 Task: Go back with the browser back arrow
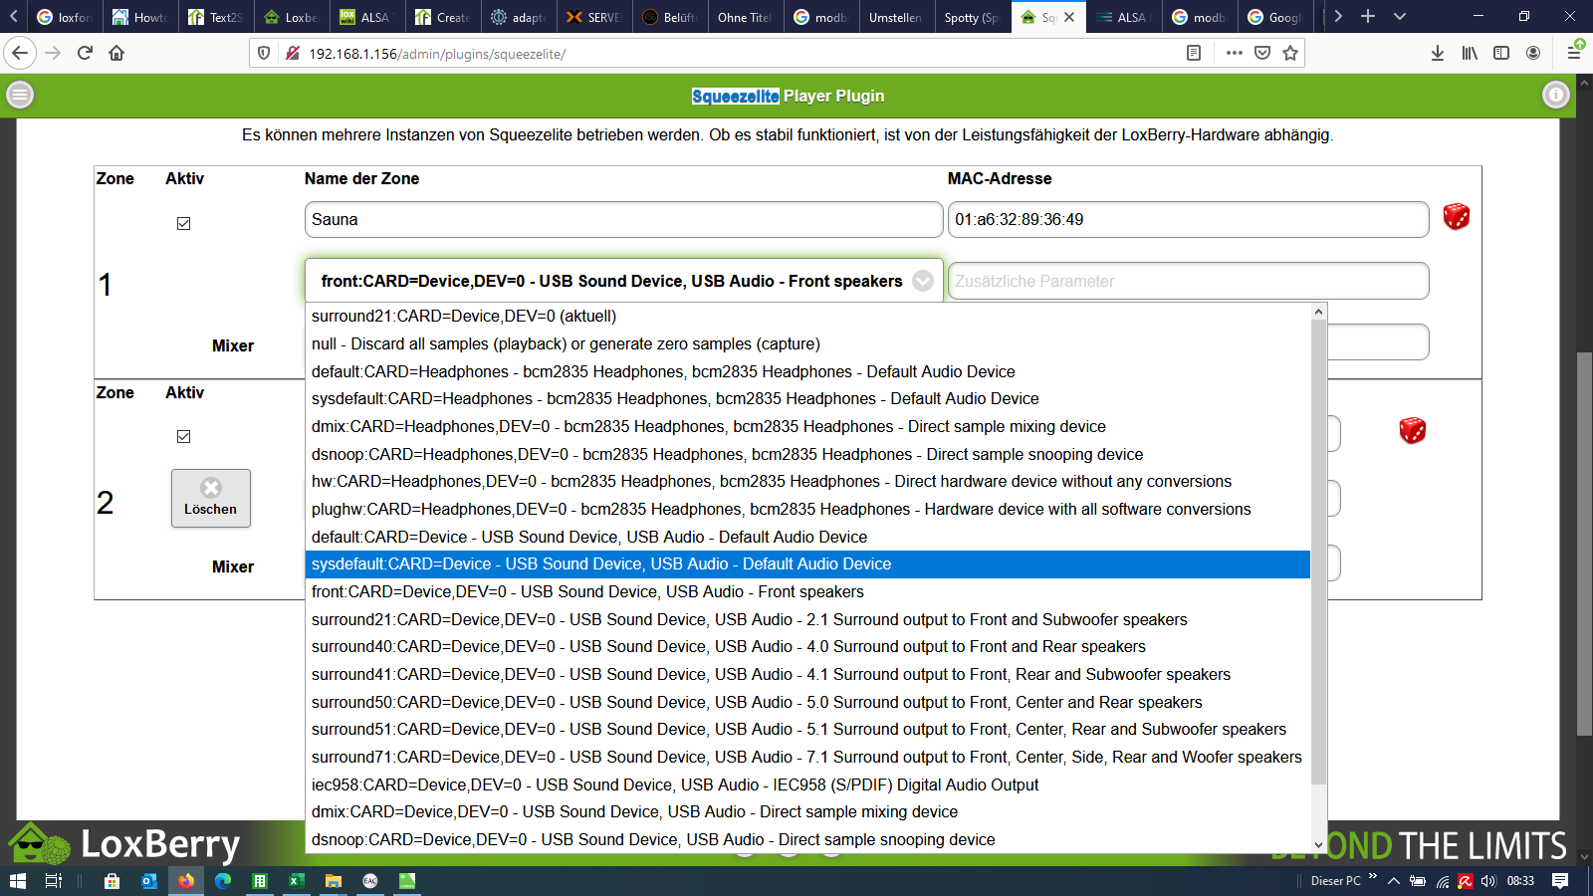pos(20,53)
